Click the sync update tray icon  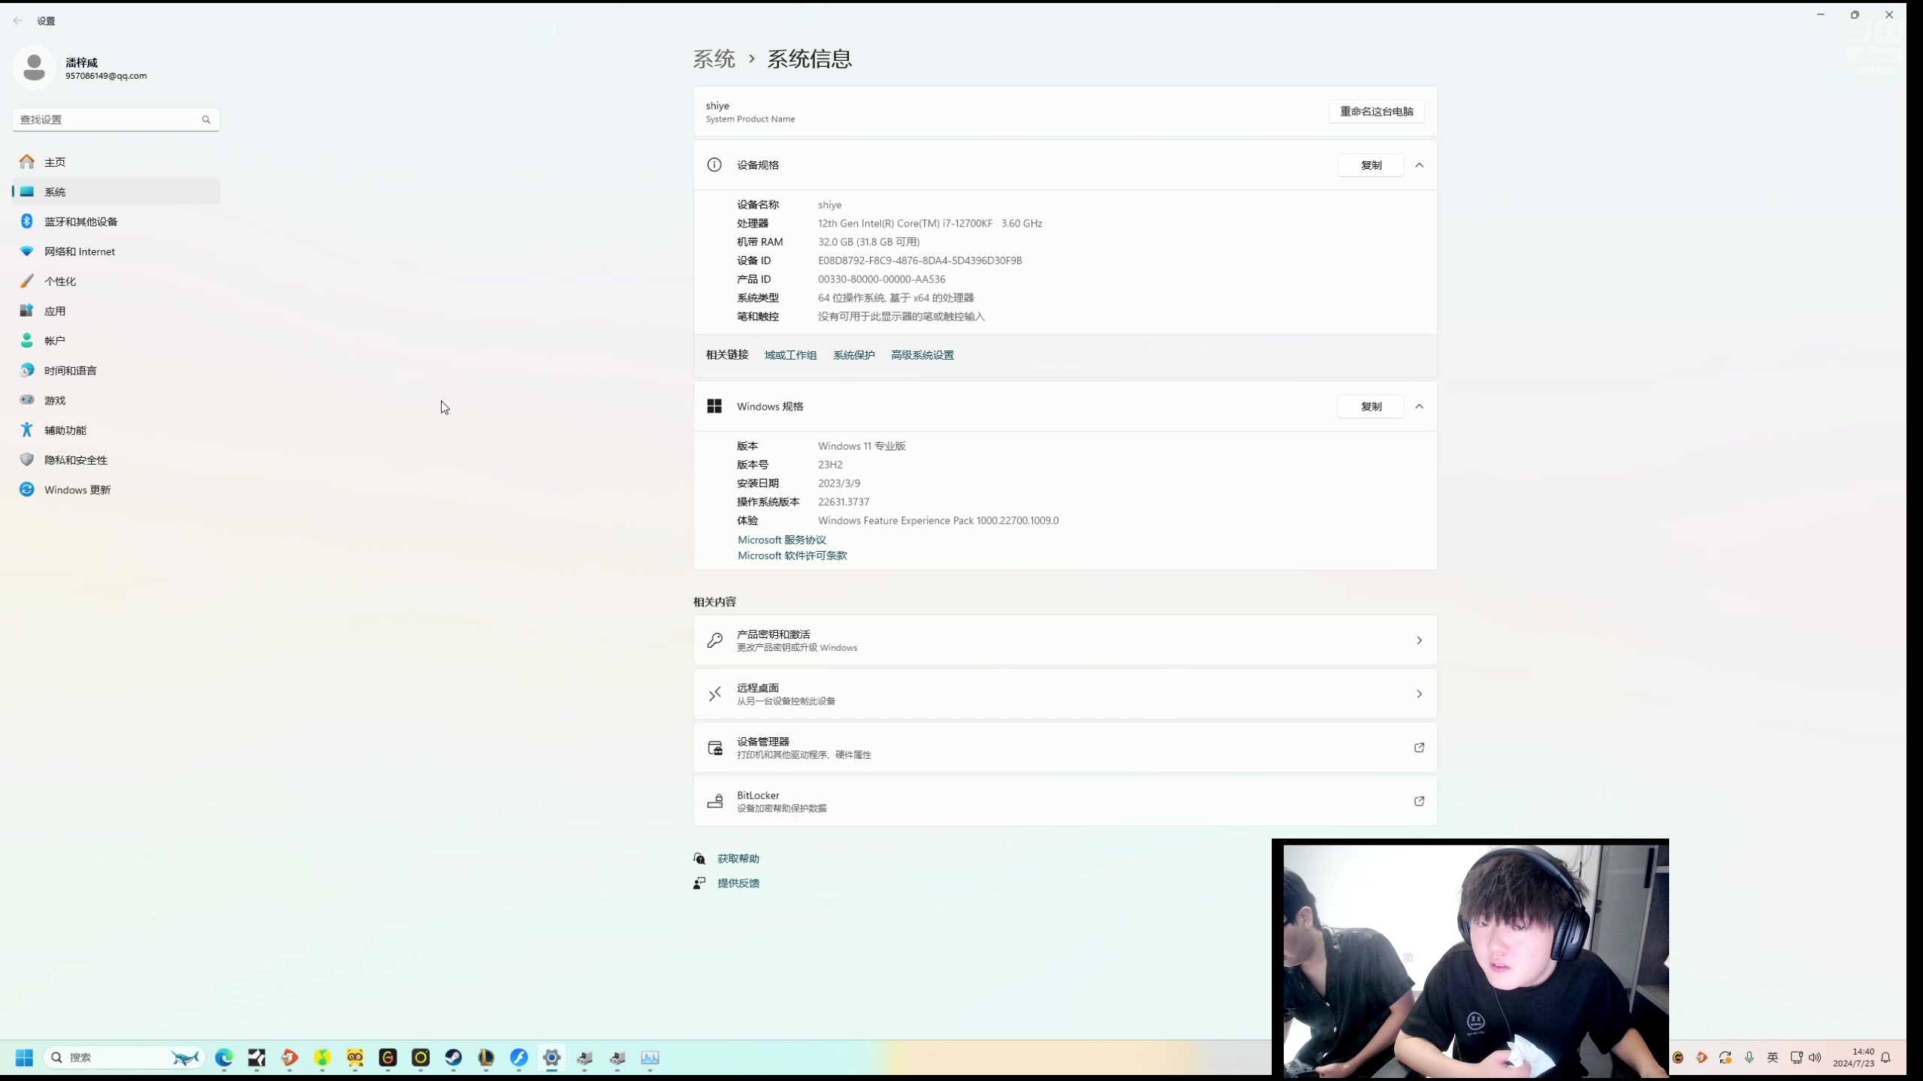(1725, 1057)
